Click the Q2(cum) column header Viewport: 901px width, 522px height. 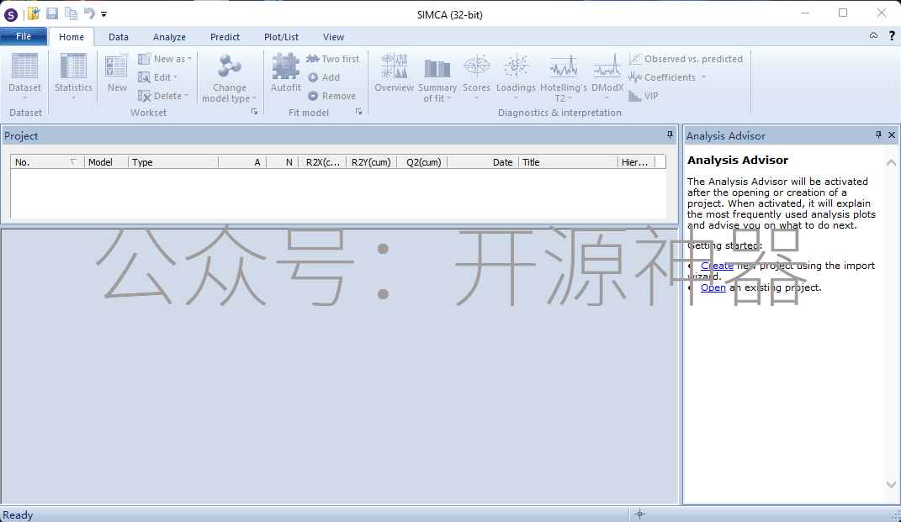(421, 162)
